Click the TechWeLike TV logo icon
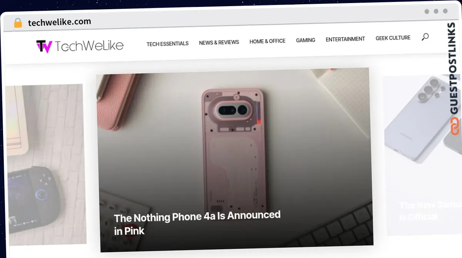This screenshot has height=258, width=462. [44, 47]
